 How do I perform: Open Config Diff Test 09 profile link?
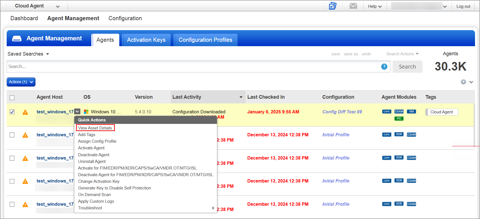(342, 112)
